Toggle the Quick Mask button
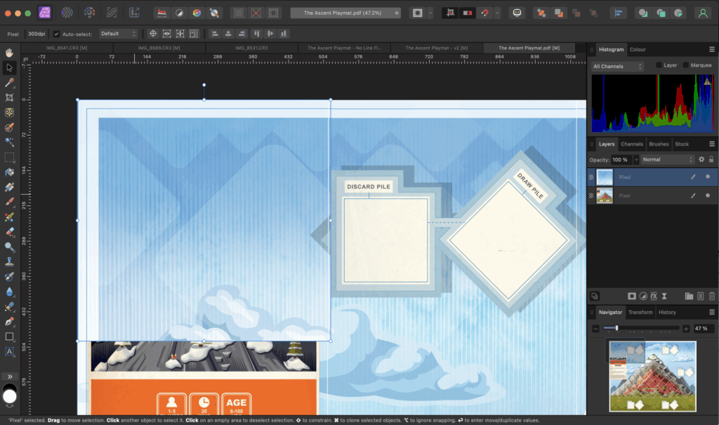Screen dimensions: 719x425 [417, 13]
